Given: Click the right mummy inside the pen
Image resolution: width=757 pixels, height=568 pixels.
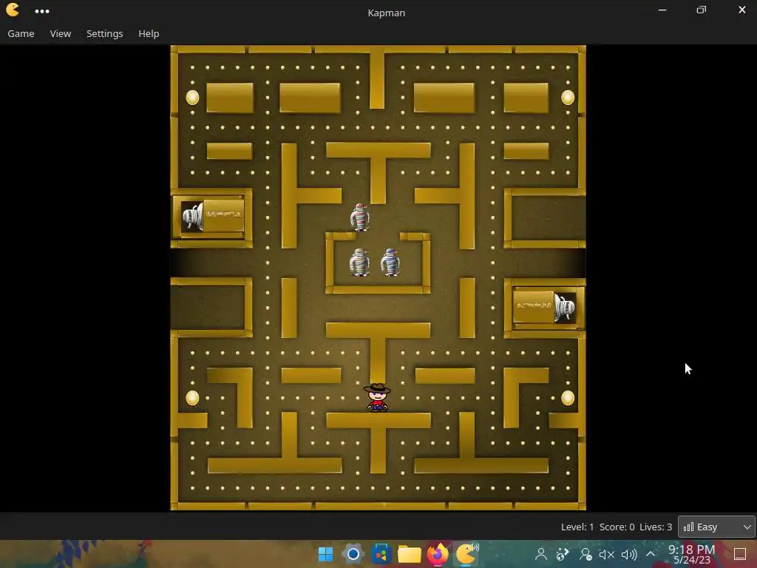Looking at the screenshot, I should [x=390, y=263].
